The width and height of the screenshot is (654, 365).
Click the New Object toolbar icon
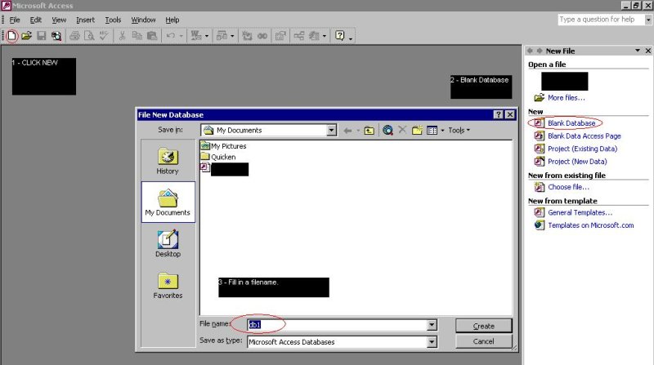tap(314, 36)
